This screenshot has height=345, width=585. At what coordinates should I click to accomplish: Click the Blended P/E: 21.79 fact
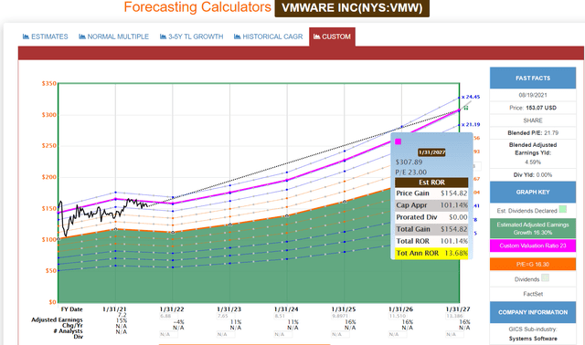[x=533, y=132]
